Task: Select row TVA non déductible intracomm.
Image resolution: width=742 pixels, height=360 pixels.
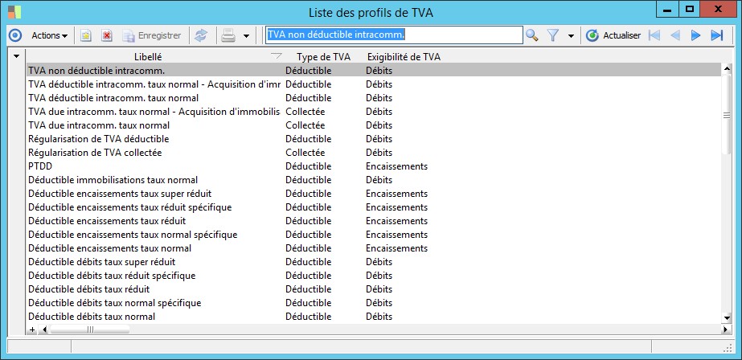Action: click(x=374, y=71)
